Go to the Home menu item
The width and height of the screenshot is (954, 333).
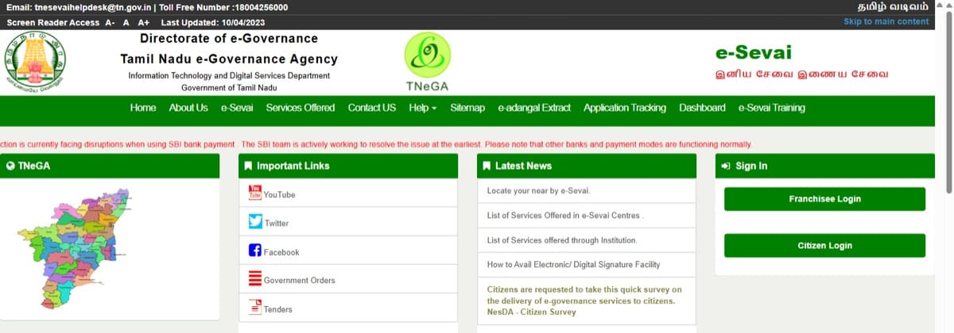[x=143, y=108]
